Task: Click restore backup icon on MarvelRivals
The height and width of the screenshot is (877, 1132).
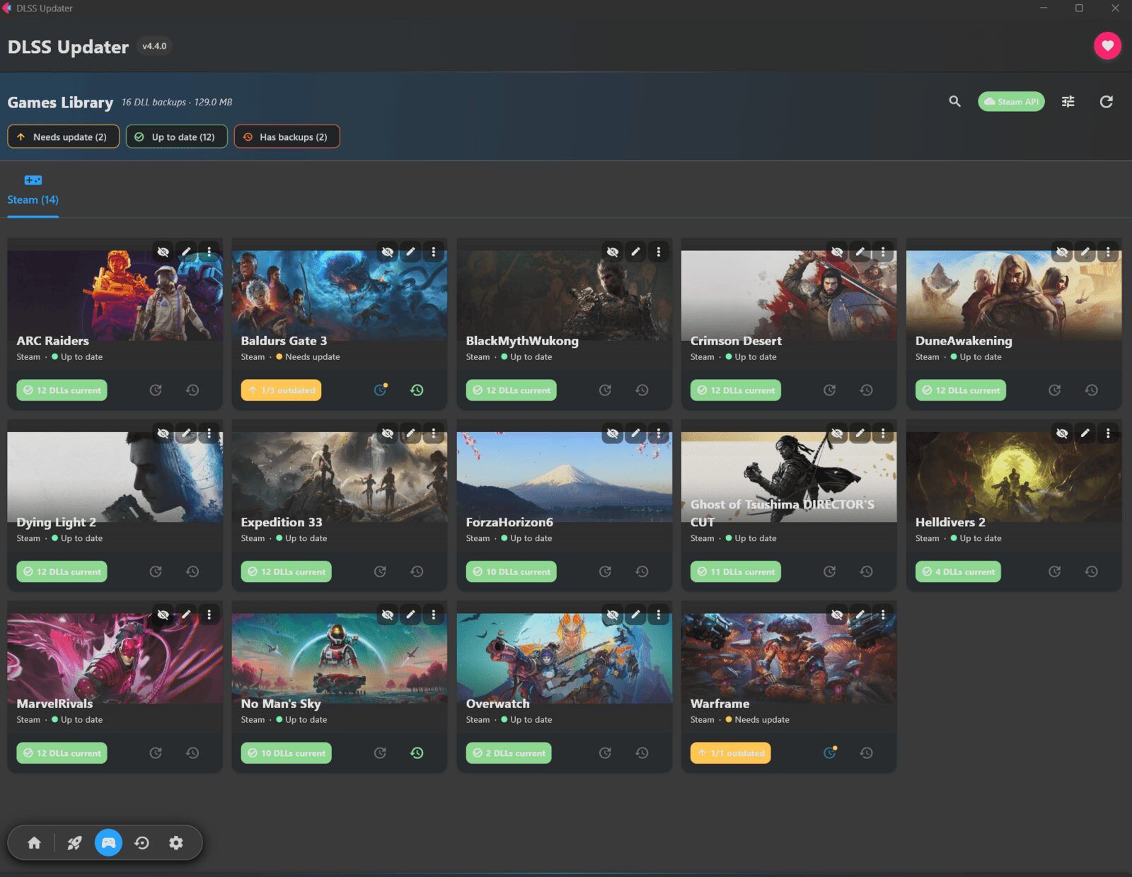Action: pyautogui.click(x=192, y=753)
